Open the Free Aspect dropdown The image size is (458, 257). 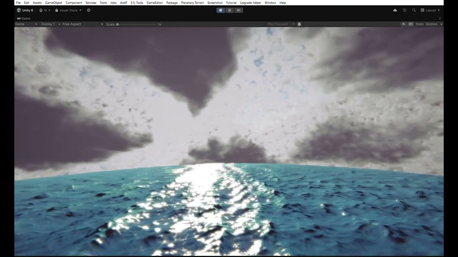pos(83,24)
